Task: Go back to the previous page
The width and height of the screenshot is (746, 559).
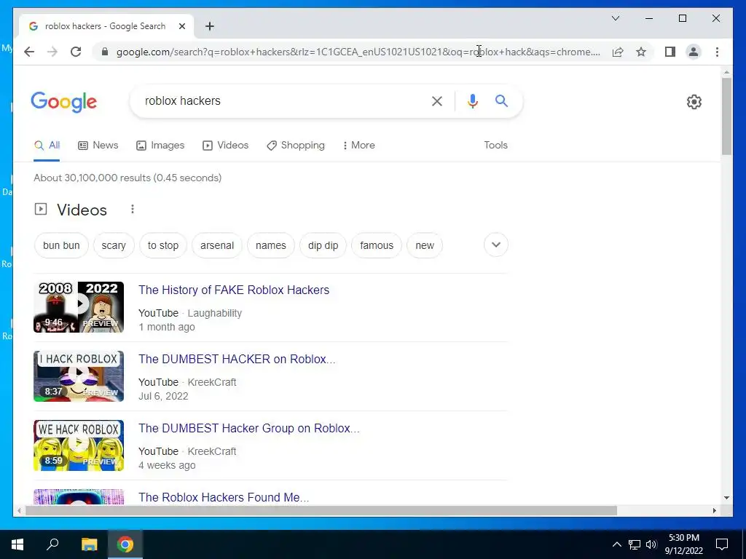Action: 29,52
